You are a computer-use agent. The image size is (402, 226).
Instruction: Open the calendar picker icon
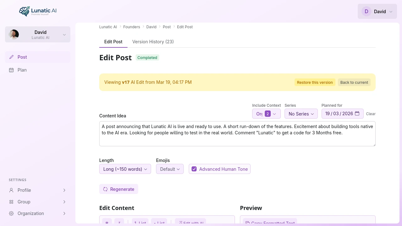[x=357, y=113]
